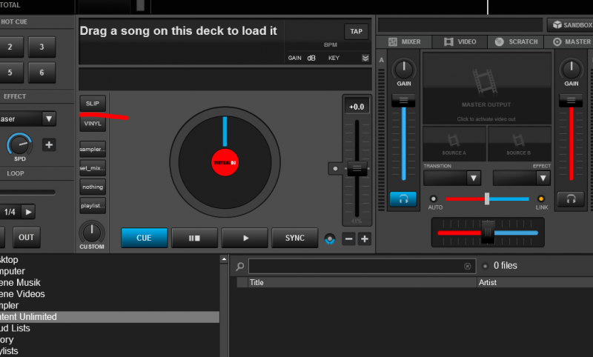Toggle the left blue headphone cue button
The width and height of the screenshot is (593, 357).
(403, 198)
